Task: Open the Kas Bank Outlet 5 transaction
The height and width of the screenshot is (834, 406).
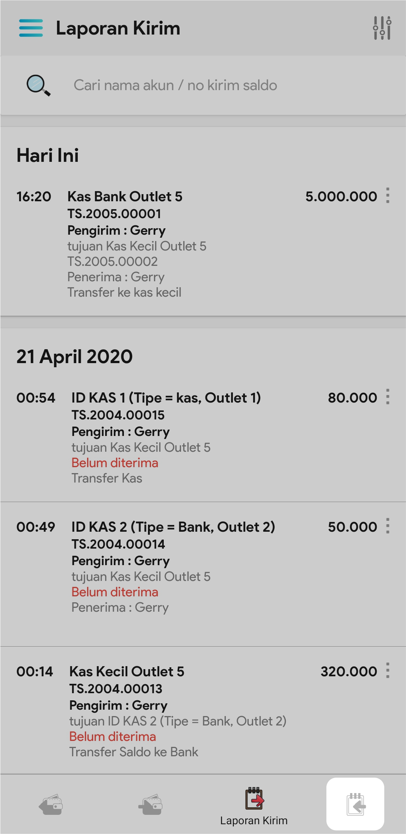Action: click(x=125, y=197)
